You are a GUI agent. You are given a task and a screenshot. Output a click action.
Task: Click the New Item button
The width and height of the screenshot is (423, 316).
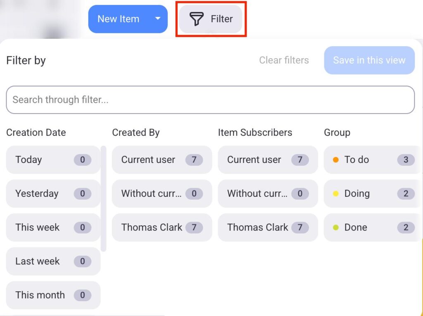118,19
